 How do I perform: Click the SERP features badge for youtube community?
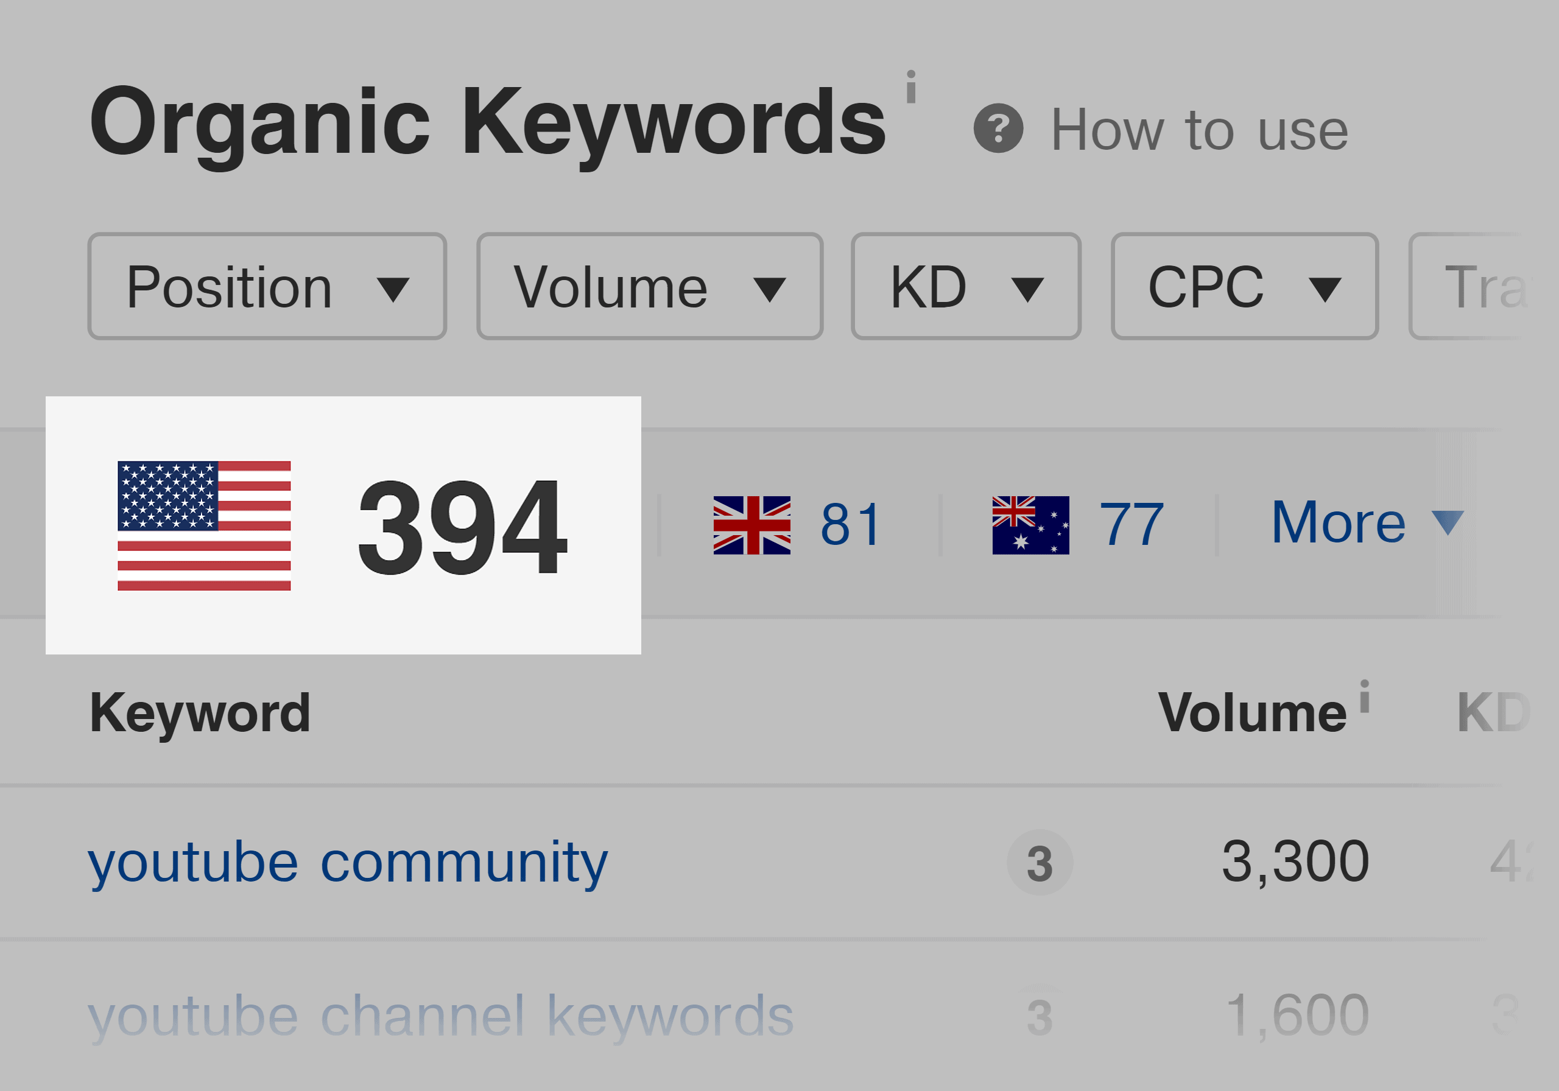pyautogui.click(x=1040, y=863)
